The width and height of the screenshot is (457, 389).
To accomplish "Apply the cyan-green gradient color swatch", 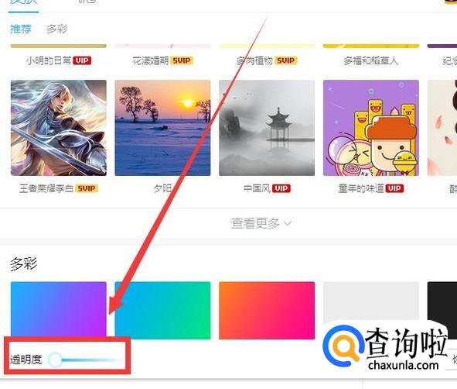I will pos(162,310).
